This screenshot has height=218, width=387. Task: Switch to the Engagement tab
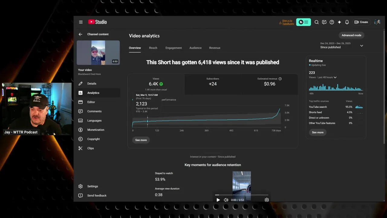[x=174, y=48]
